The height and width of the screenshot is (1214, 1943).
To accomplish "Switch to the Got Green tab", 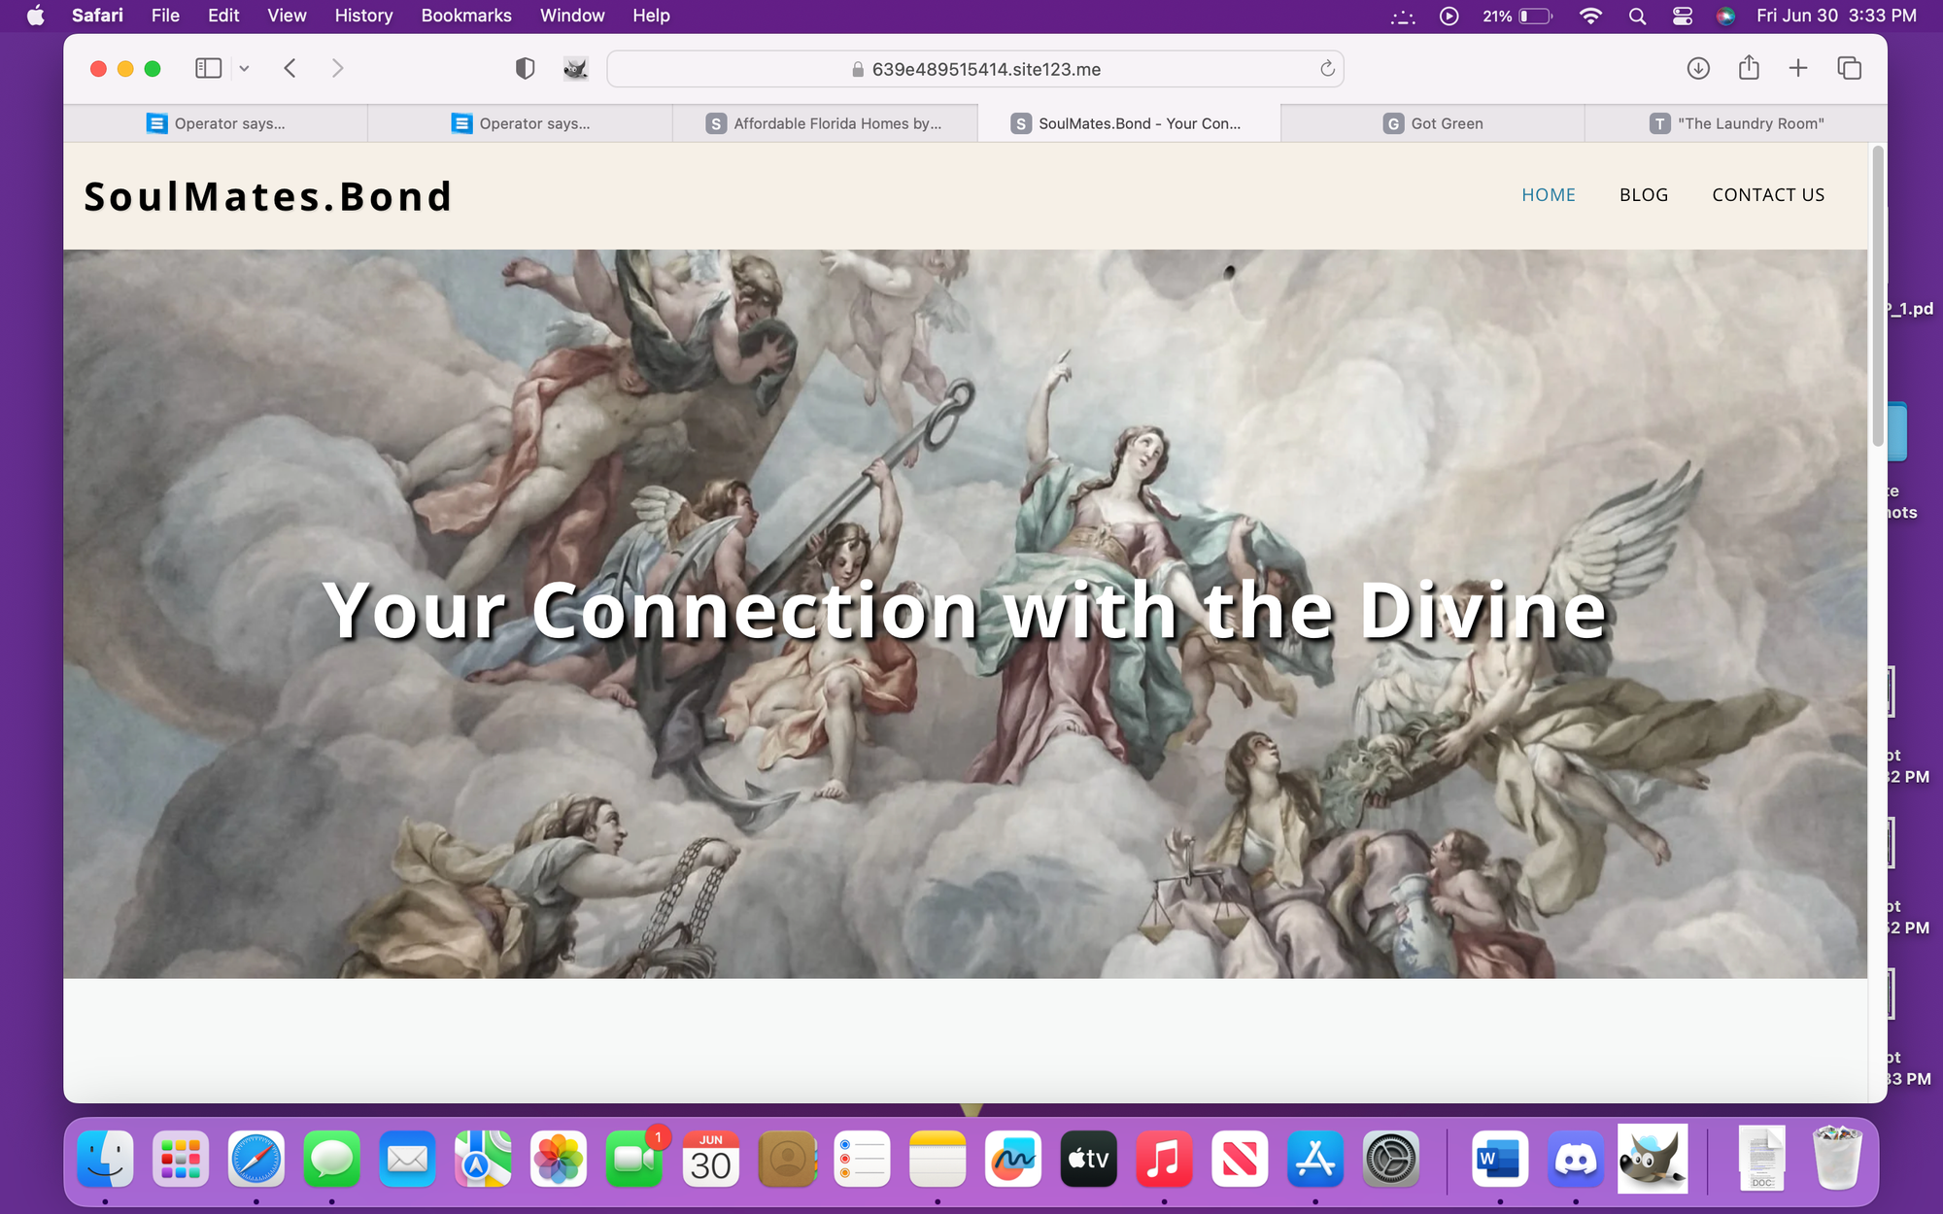I will pyautogui.click(x=1433, y=123).
